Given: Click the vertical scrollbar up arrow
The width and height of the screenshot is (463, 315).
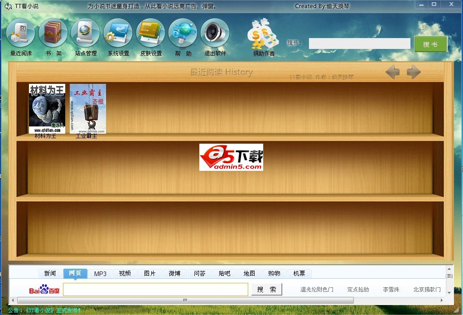Looking at the screenshot, I should click(449, 269).
